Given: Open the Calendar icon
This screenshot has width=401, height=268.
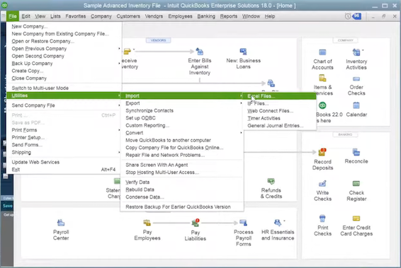Looking at the screenshot, I should coord(356,105).
